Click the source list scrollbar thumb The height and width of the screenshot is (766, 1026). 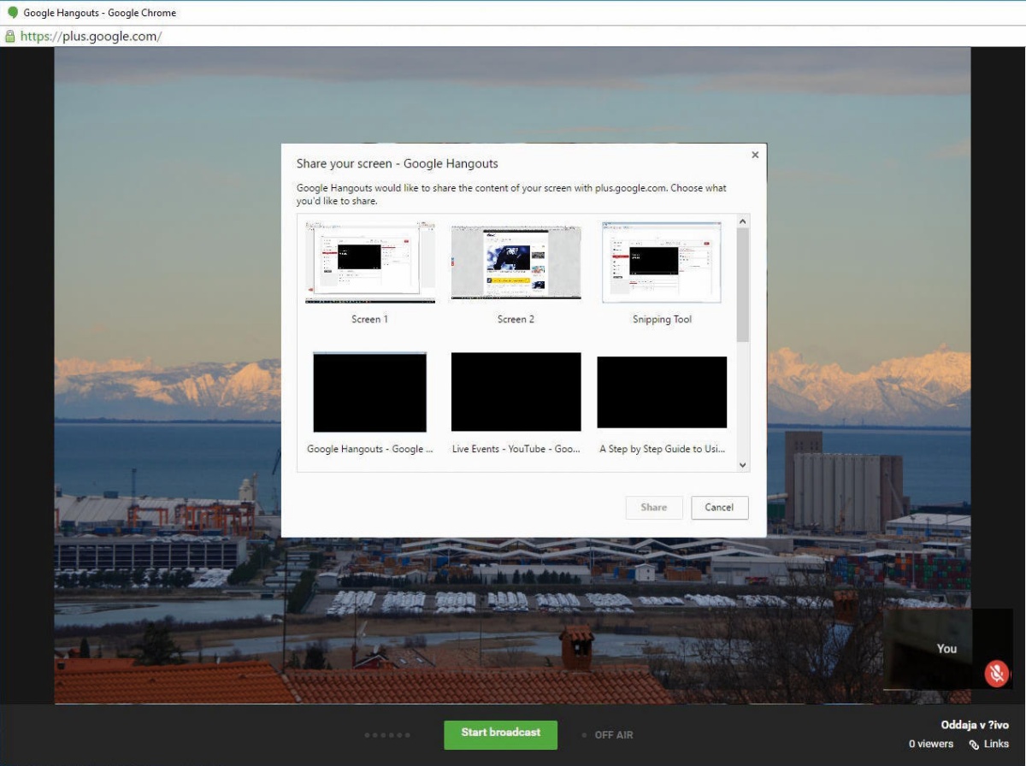click(x=742, y=285)
